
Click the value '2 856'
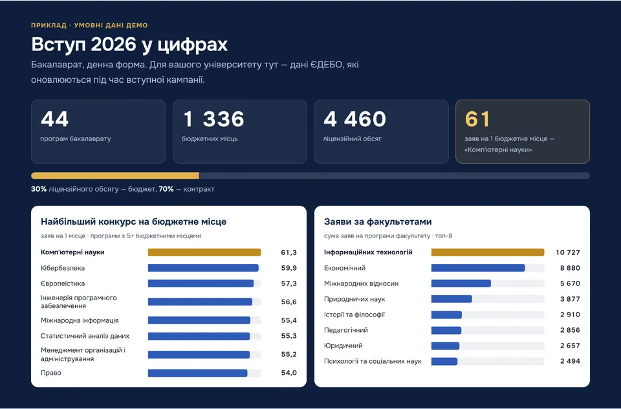[x=570, y=330]
